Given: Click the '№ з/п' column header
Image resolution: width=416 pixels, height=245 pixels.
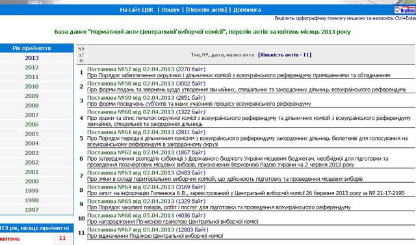Looking at the screenshot, I should point(81,54).
